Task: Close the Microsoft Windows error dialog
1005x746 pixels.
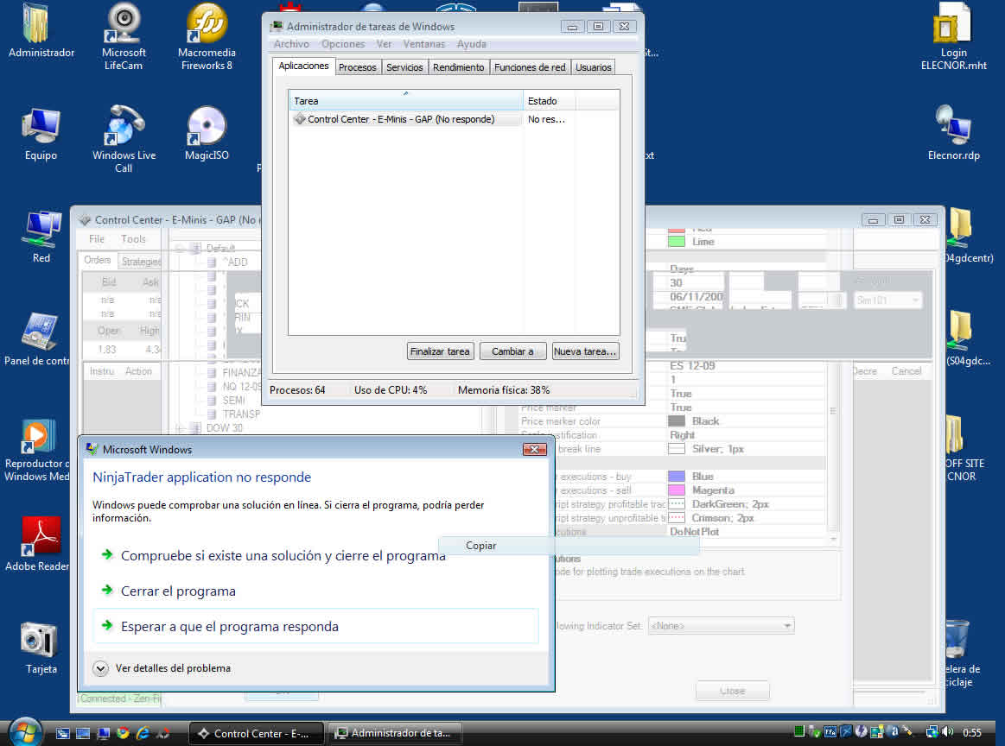Action: pos(535,450)
